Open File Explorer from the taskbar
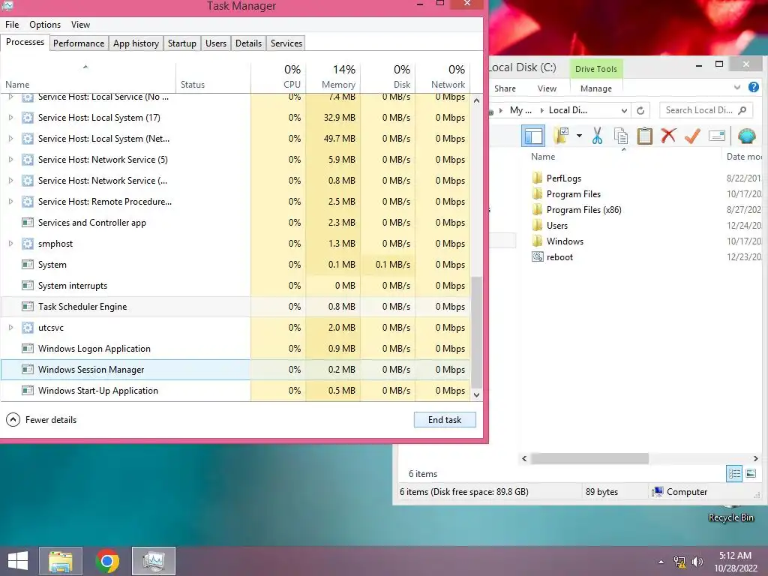The height and width of the screenshot is (576, 768). (x=60, y=561)
